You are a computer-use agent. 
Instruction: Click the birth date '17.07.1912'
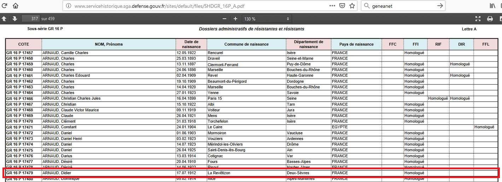click(186, 173)
